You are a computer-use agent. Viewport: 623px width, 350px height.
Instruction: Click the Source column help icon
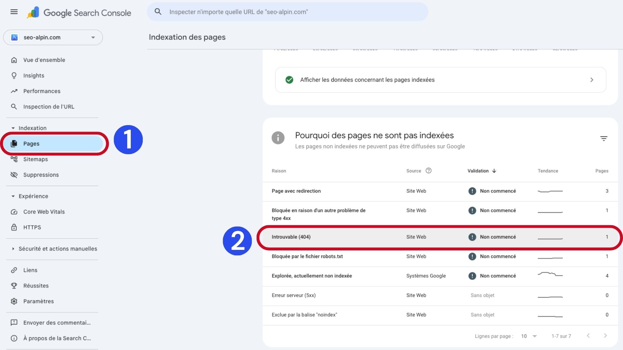point(429,170)
